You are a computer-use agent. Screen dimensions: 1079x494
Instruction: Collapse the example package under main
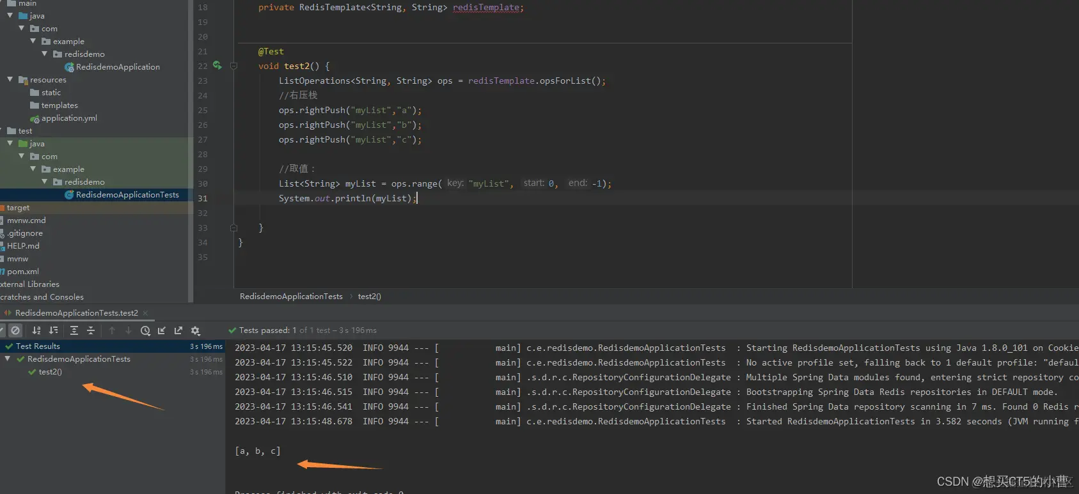tap(33, 41)
